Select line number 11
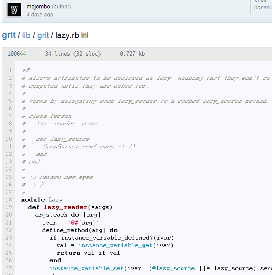 point(8,146)
